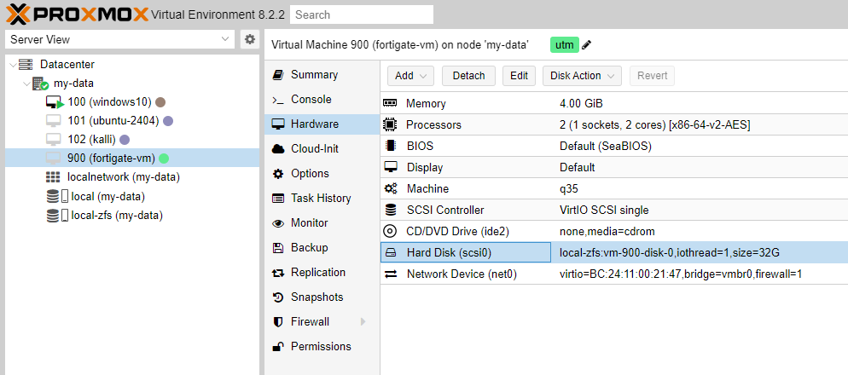Click the Display monitor icon in hardware list
Viewport: 848px width, 375px height.
[390, 167]
